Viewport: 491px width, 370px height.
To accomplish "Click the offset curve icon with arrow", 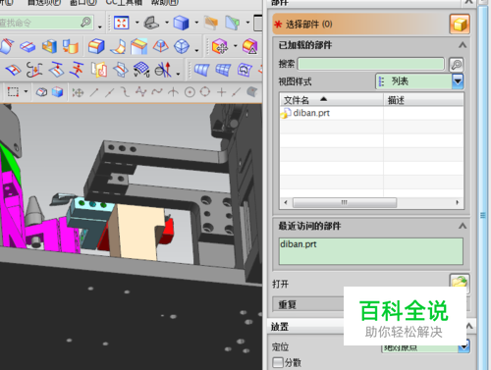I will coord(34,70).
